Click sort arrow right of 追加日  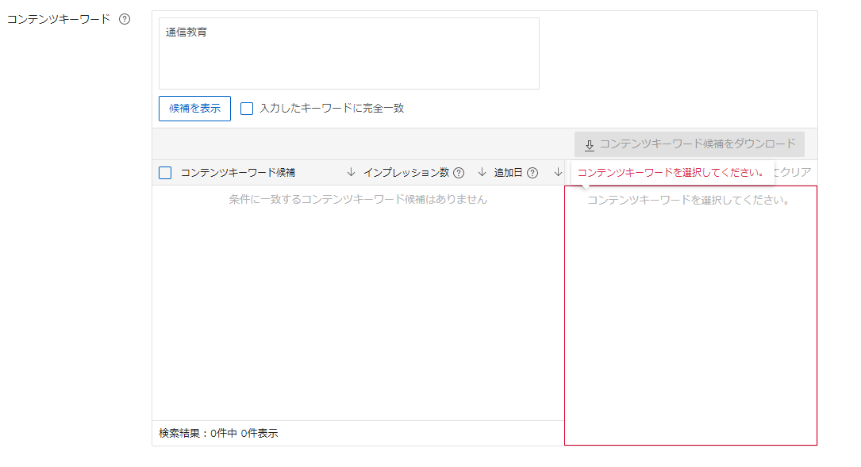point(558,173)
